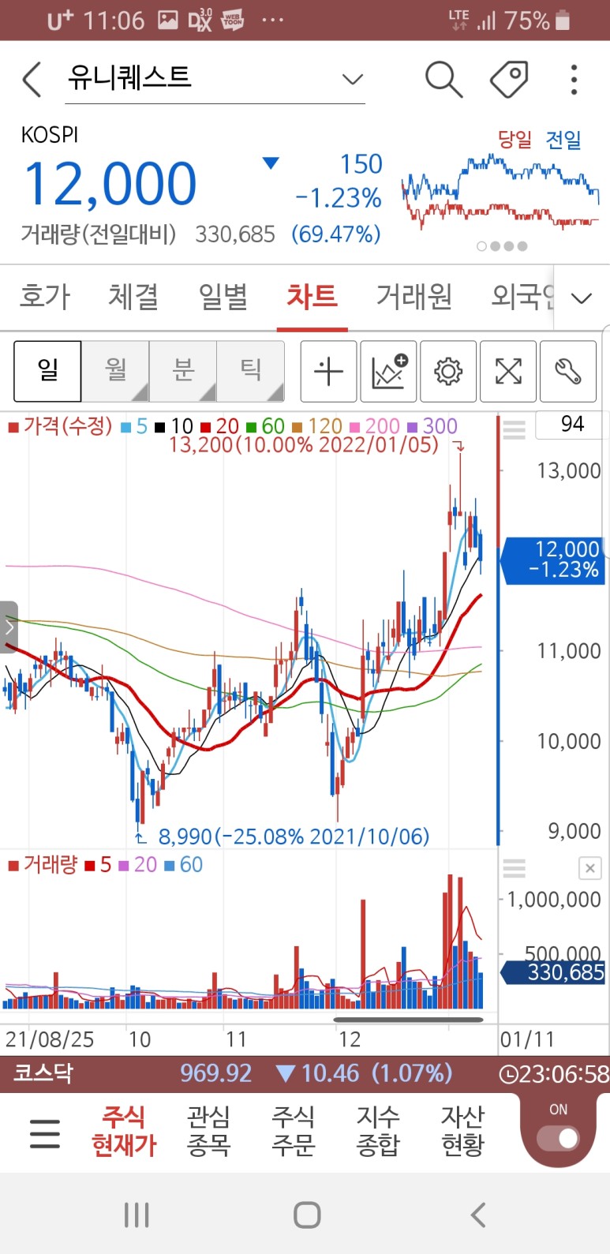The width and height of the screenshot is (610, 1254).
Task: Open price panel hamburger menu icon
Action: pos(515,430)
